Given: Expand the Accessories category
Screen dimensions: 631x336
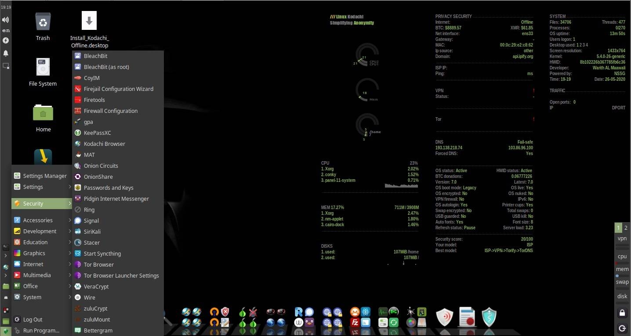Looking at the screenshot, I should (42, 220).
